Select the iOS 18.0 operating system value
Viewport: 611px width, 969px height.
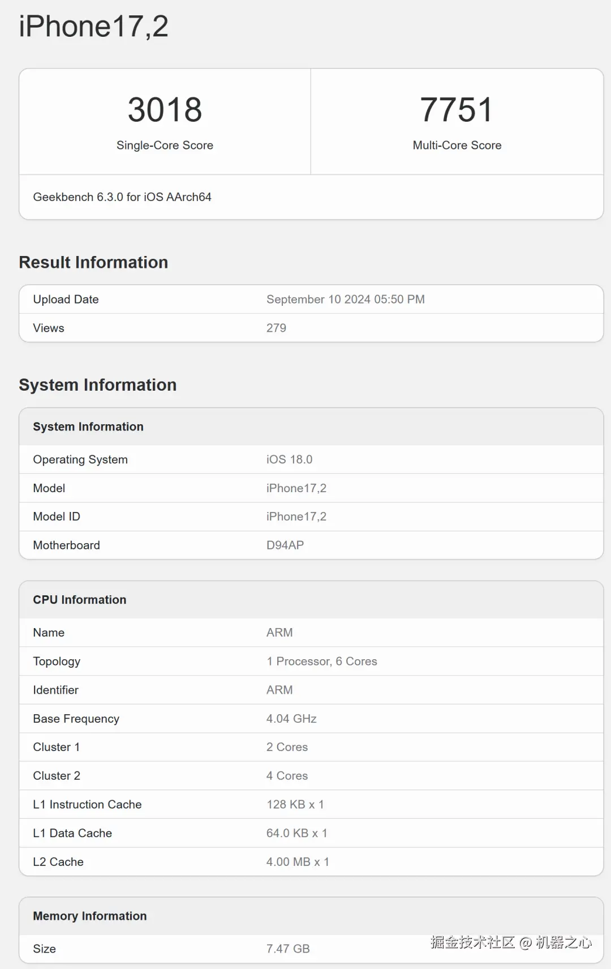pyautogui.click(x=289, y=459)
